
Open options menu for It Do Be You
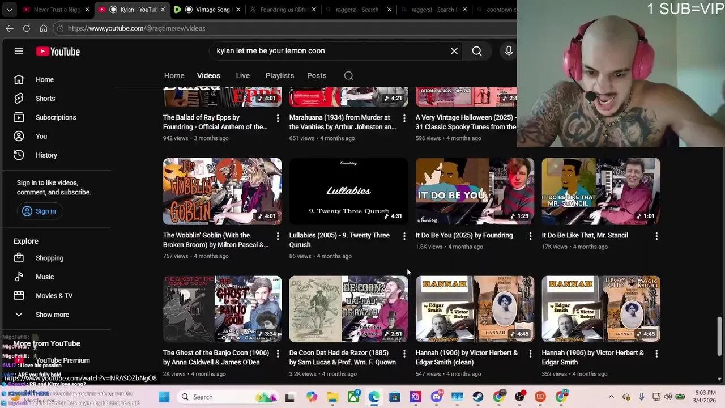click(530, 236)
